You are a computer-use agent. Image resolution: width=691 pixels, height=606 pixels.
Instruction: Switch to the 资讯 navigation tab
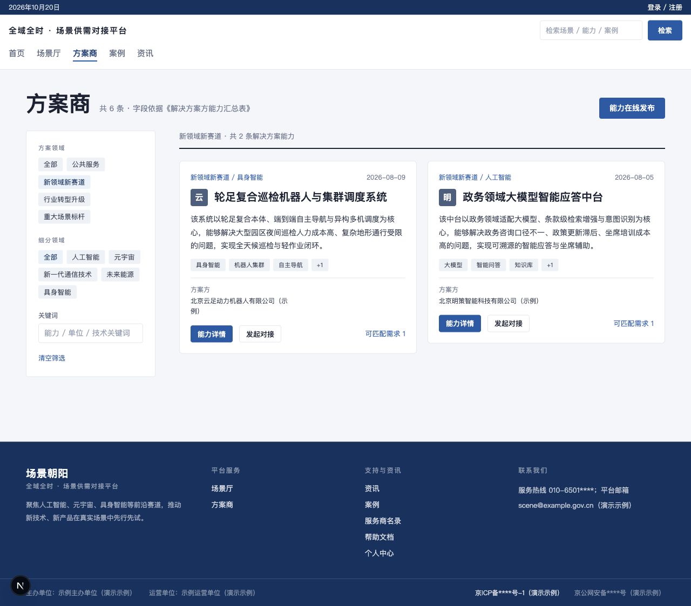click(145, 53)
